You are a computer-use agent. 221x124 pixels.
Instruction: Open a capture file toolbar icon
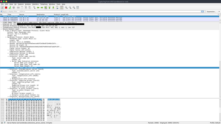click(18, 8)
